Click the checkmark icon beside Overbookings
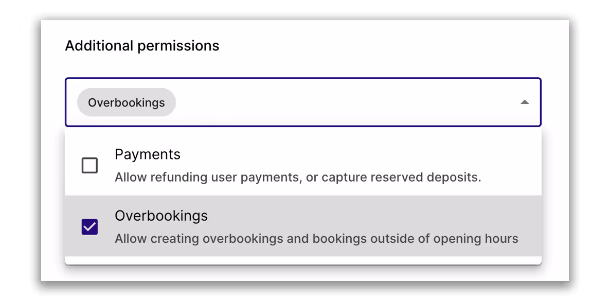 pyautogui.click(x=89, y=227)
